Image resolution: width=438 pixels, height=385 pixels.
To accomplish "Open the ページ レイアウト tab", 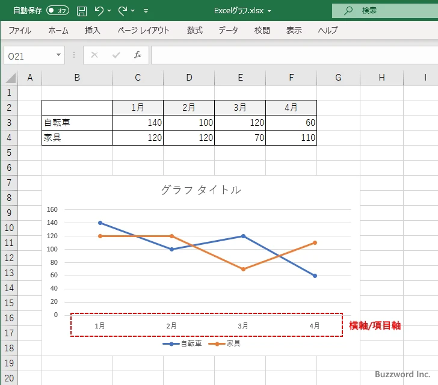I will pyautogui.click(x=143, y=30).
